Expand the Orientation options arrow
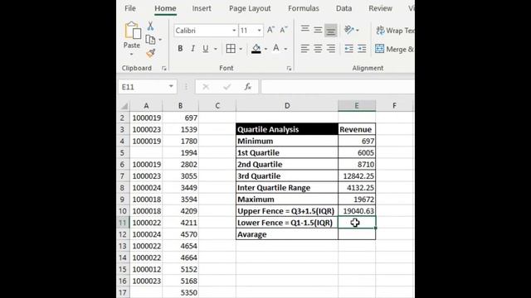The height and width of the screenshot is (298, 531). [358, 31]
